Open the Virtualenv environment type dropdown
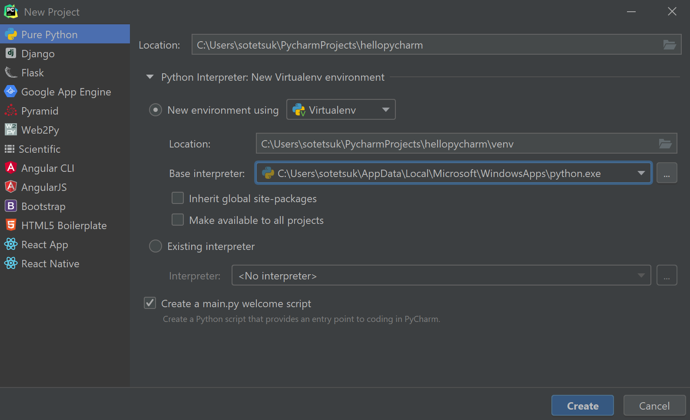The width and height of the screenshot is (690, 420). (x=341, y=109)
